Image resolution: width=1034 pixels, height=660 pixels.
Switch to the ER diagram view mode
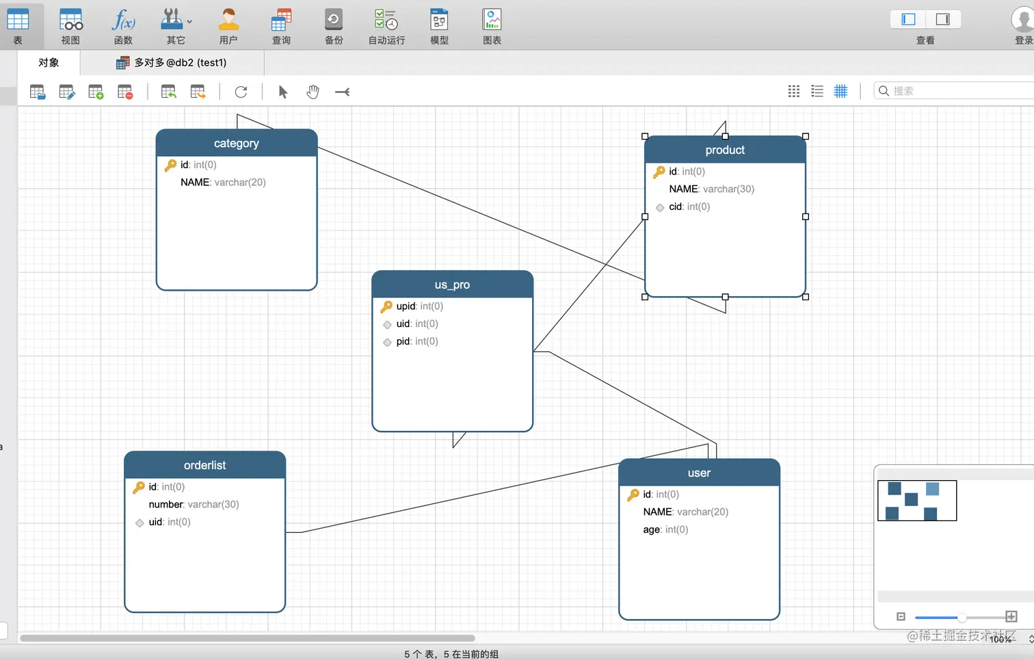pyautogui.click(x=840, y=91)
